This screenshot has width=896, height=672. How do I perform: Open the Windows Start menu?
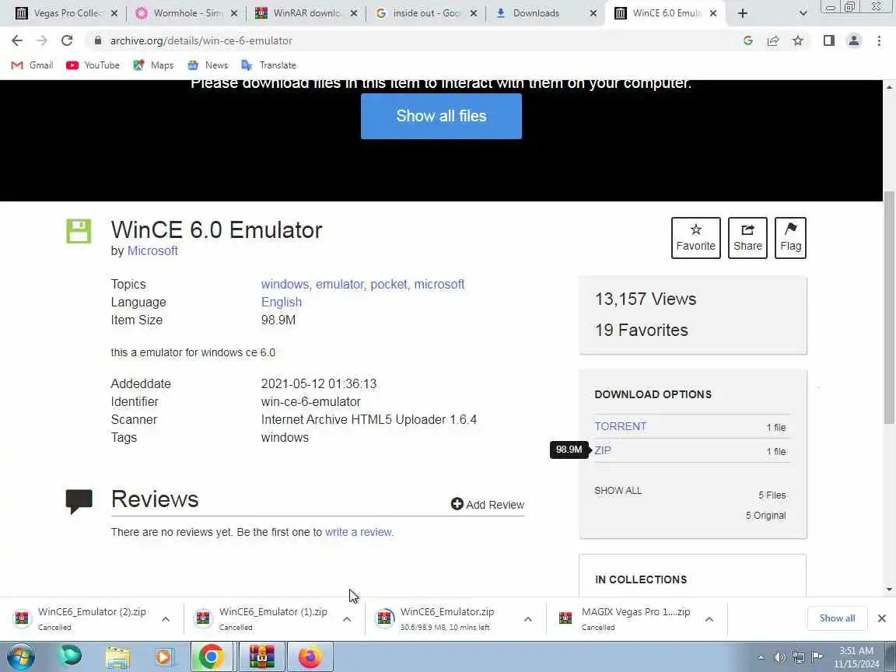(x=21, y=657)
